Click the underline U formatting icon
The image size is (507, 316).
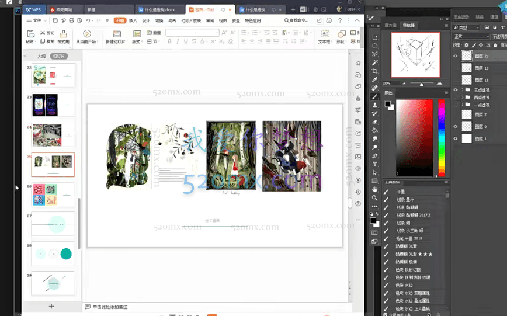(186, 41)
